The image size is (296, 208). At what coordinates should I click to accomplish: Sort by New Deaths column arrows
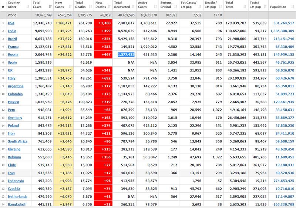point(109,7)
